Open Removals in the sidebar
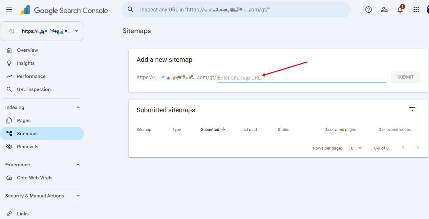The width and height of the screenshot is (429, 219). click(42, 147)
